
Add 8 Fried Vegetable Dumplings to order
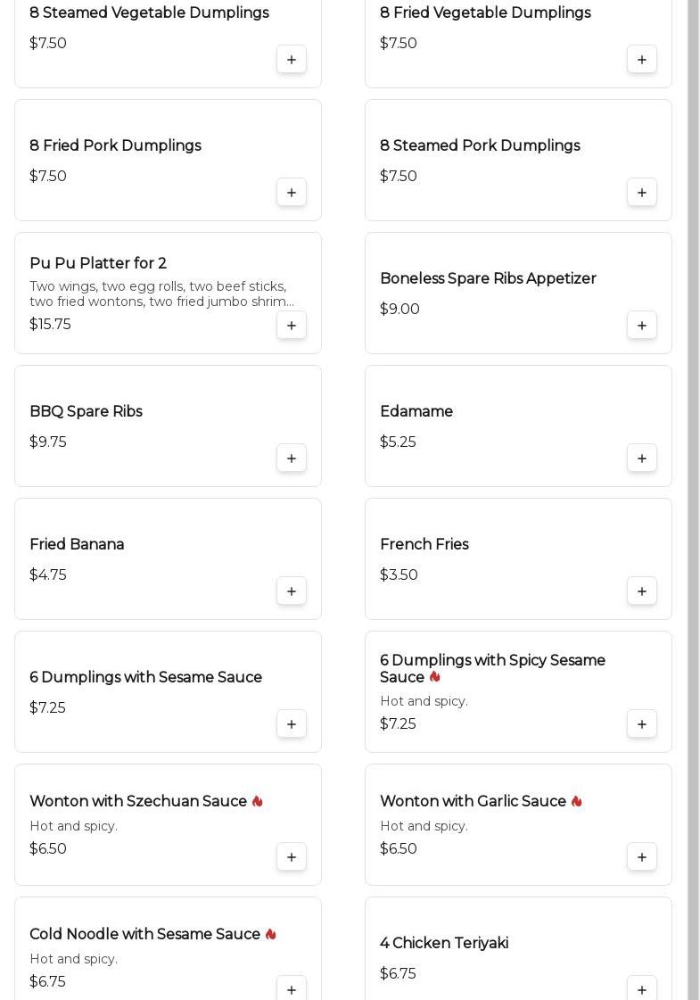click(x=642, y=60)
